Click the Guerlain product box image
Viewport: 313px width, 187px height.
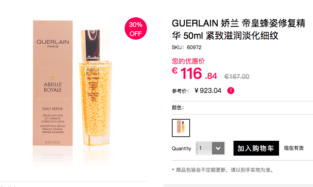(x=53, y=83)
